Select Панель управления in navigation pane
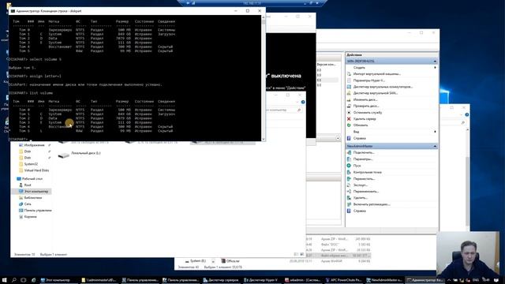The image size is (505, 284). (x=38, y=211)
